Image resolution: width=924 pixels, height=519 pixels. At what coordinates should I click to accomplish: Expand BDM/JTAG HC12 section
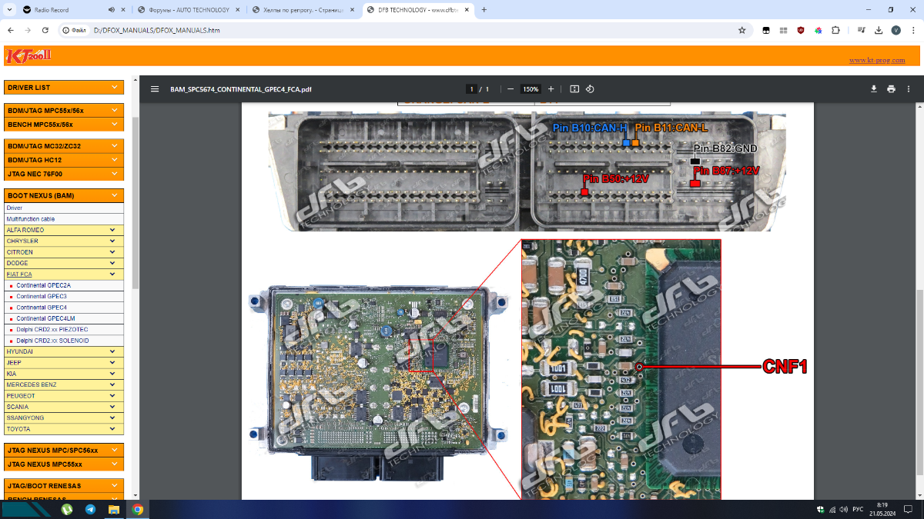click(64, 160)
